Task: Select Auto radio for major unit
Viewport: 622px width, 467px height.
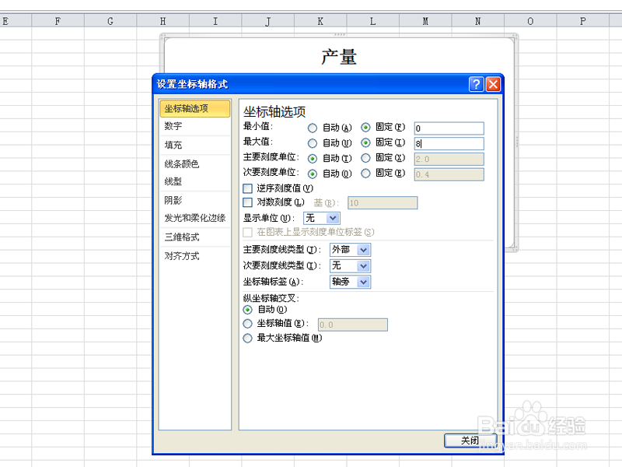Action: tap(313, 159)
